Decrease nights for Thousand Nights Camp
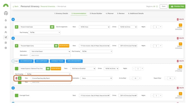Image resolution: width=187 pixels, height=106 pixels. 152,46
